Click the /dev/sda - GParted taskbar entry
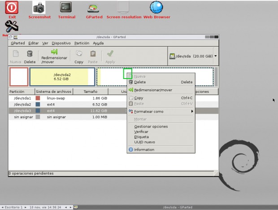 tap(178, 207)
